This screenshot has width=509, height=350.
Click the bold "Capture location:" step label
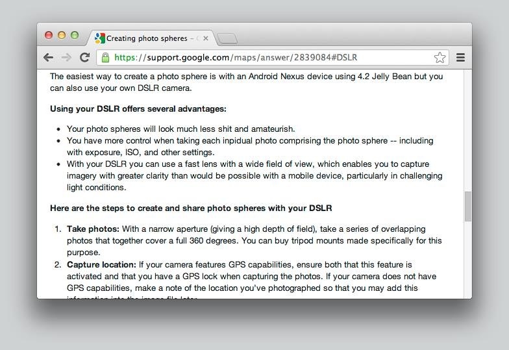pyautogui.click(x=101, y=264)
